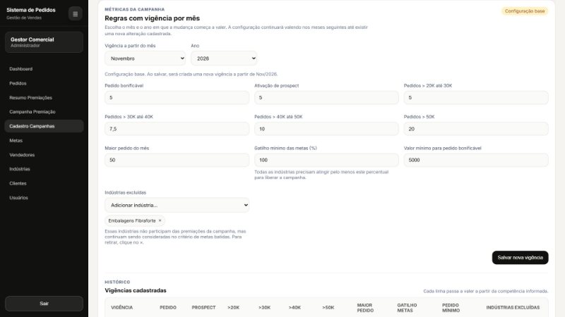The width and height of the screenshot is (565, 317).
Task: Open Usuários in the sidebar
Action: (x=44, y=198)
